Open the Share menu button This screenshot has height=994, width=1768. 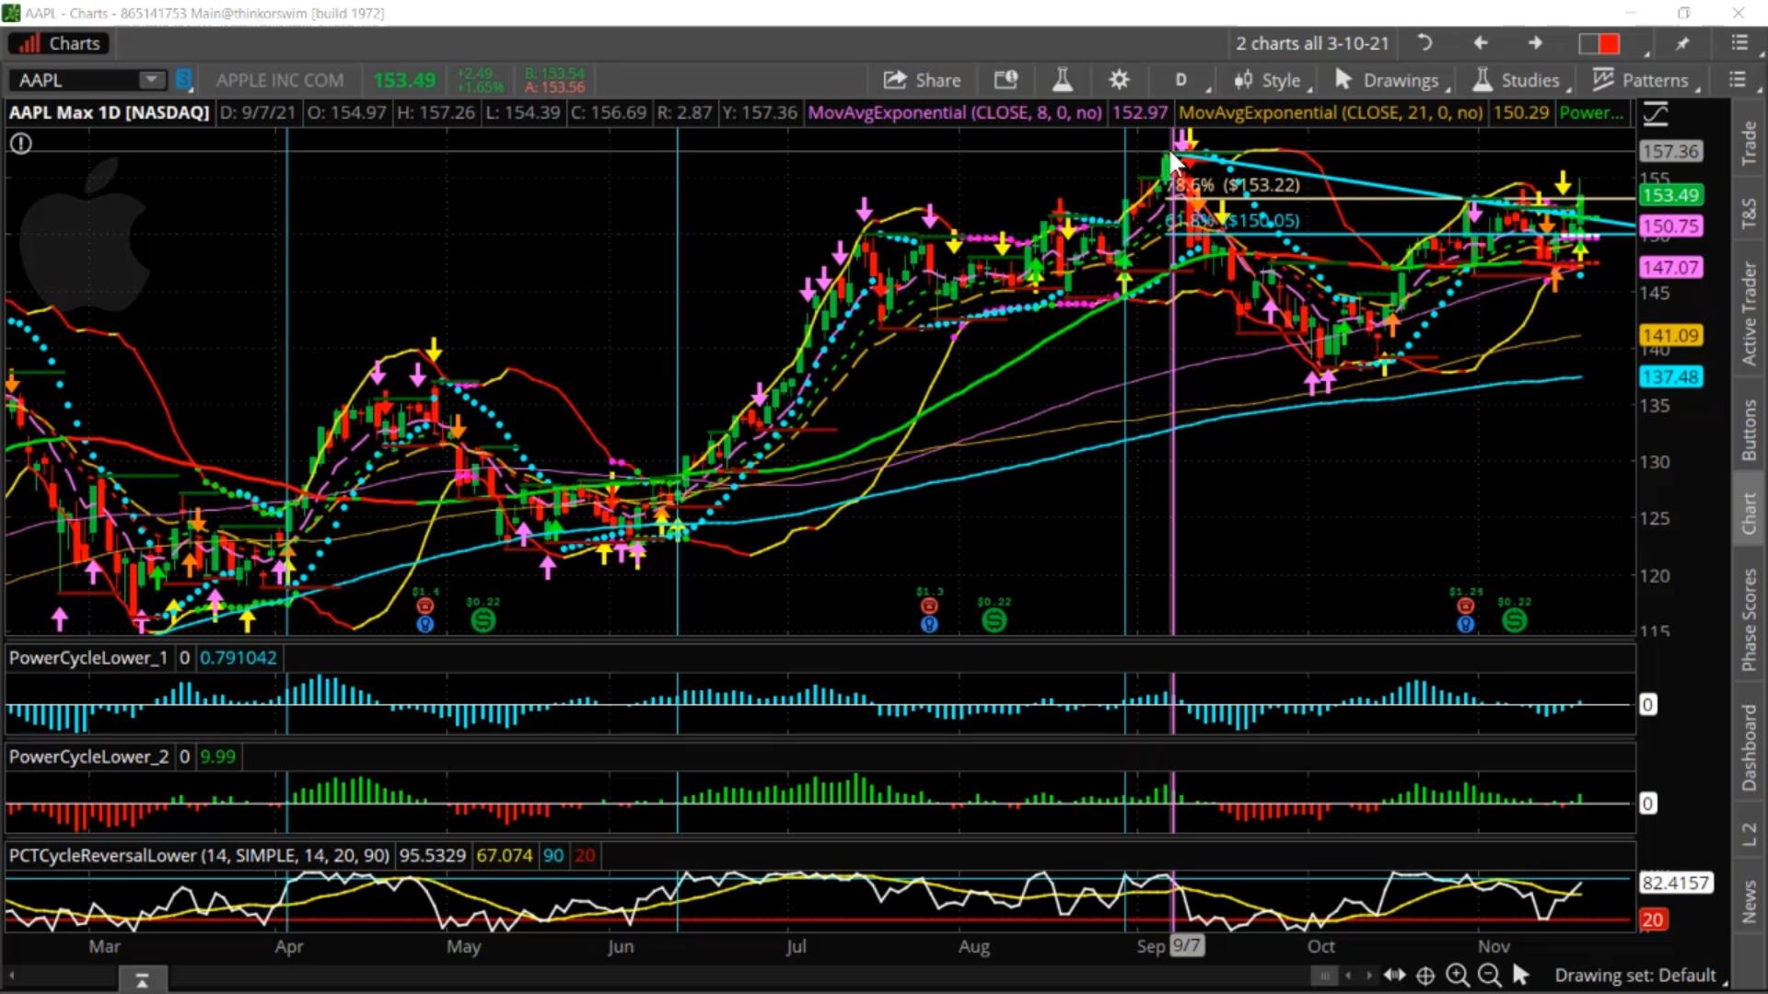[922, 80]
